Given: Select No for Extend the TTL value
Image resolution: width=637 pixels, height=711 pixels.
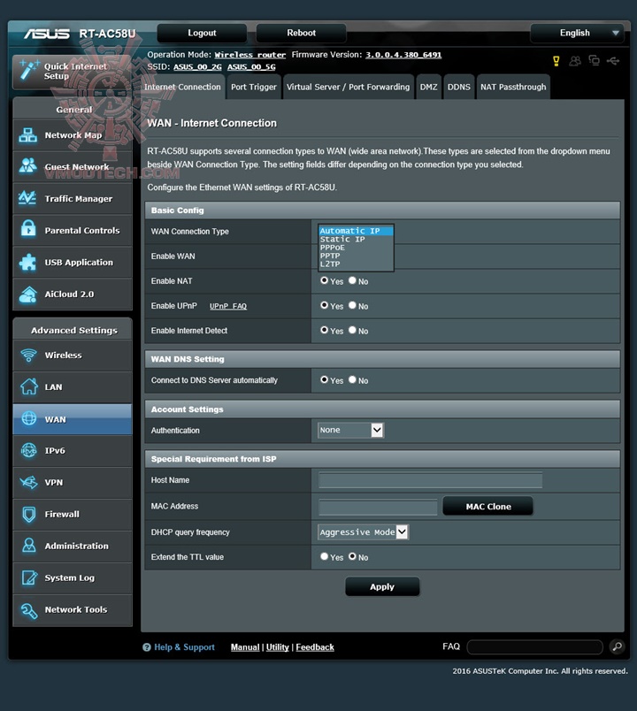Looking at the screenshot, I should pos(352,556).
